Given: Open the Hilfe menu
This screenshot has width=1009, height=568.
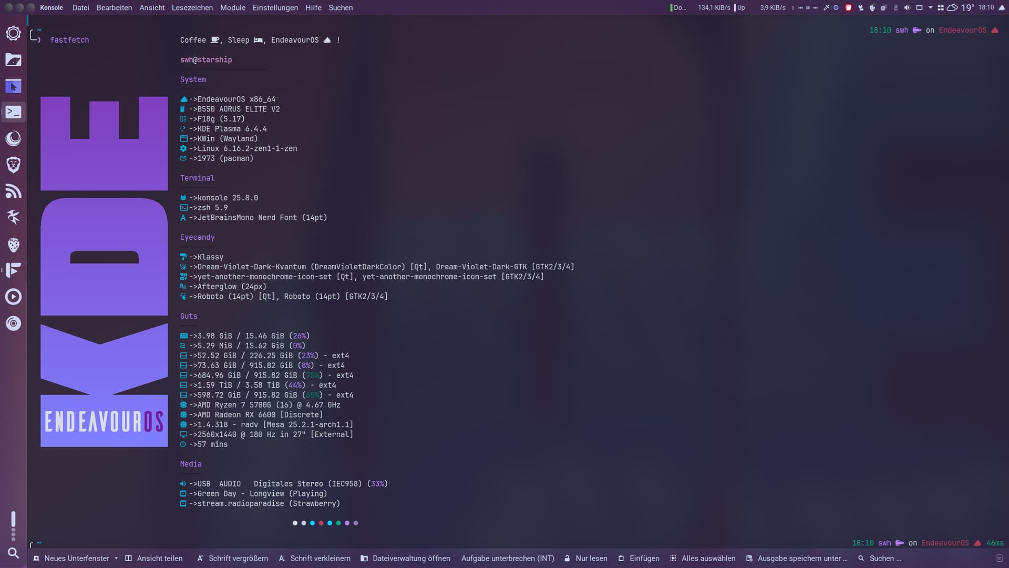Looking at the screenshot, I should tap(313, 8).
